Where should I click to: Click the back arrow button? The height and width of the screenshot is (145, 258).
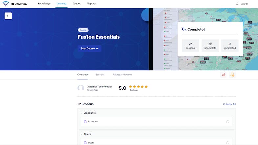[x=8, y=16]
